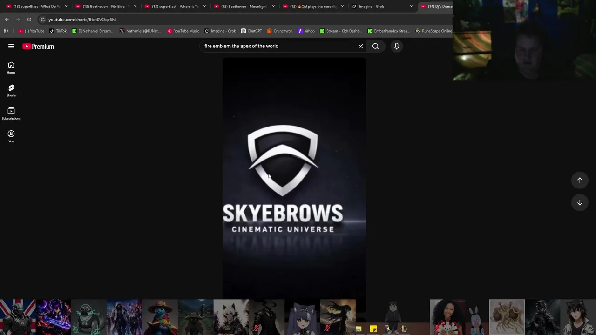Open 'DJNathaniel Stream...' bookmark

(x=93, y=31)
